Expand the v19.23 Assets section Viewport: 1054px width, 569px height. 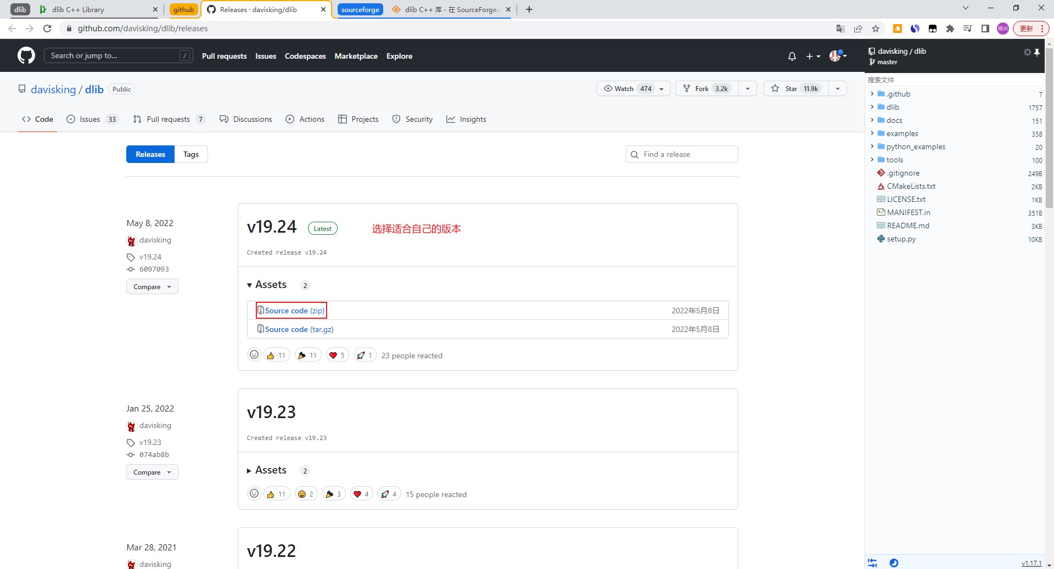tap(267, 470)
